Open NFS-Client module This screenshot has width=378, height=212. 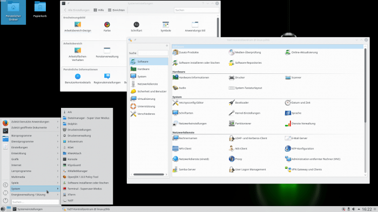182,149
